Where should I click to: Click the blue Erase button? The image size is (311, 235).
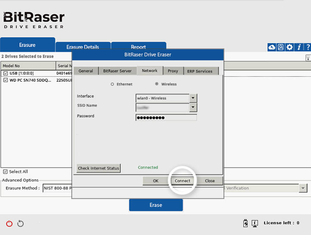coord(156,205)
